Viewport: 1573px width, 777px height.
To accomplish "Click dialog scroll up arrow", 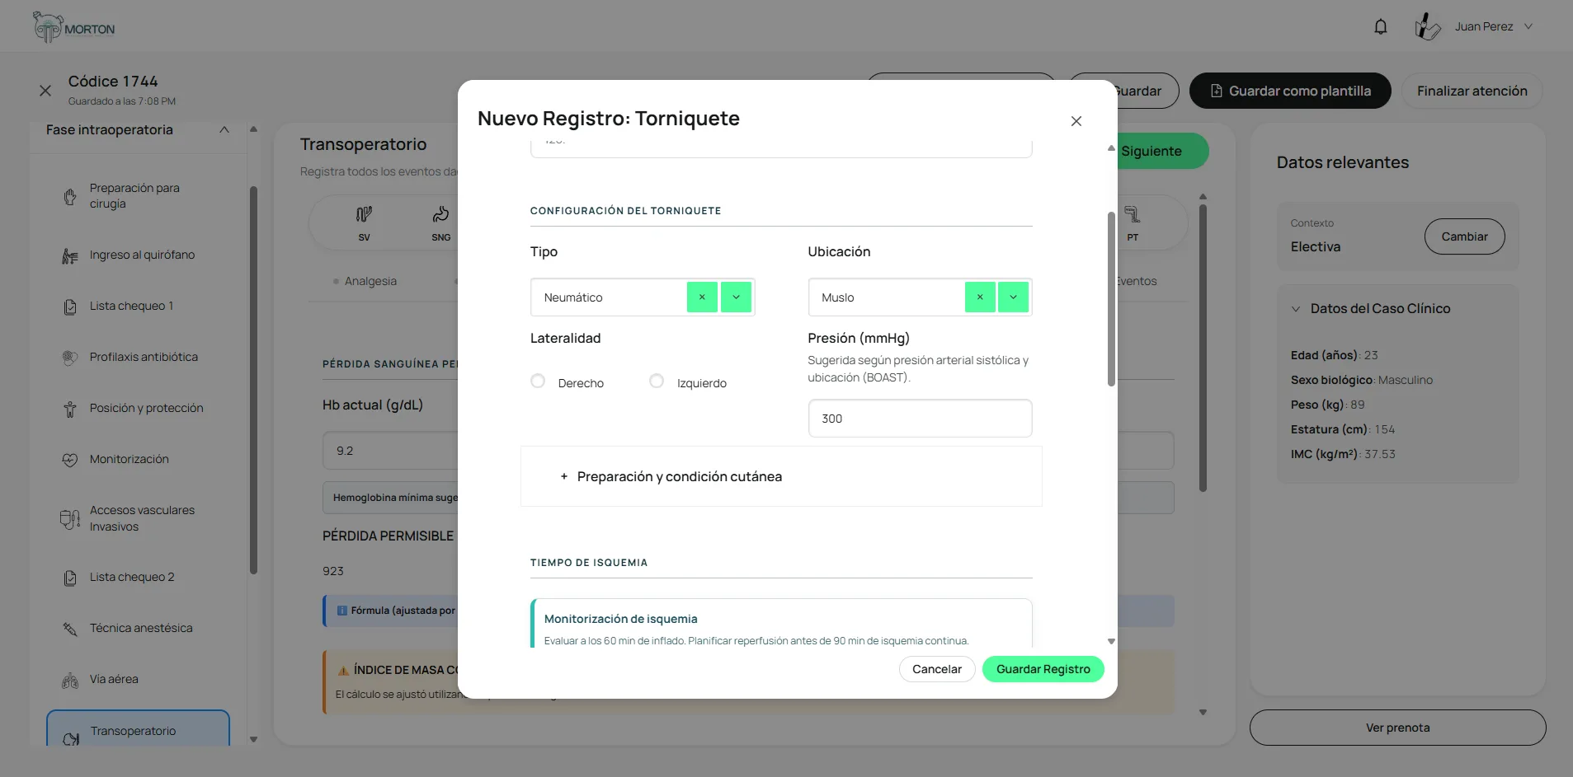I will [1111, 148].
